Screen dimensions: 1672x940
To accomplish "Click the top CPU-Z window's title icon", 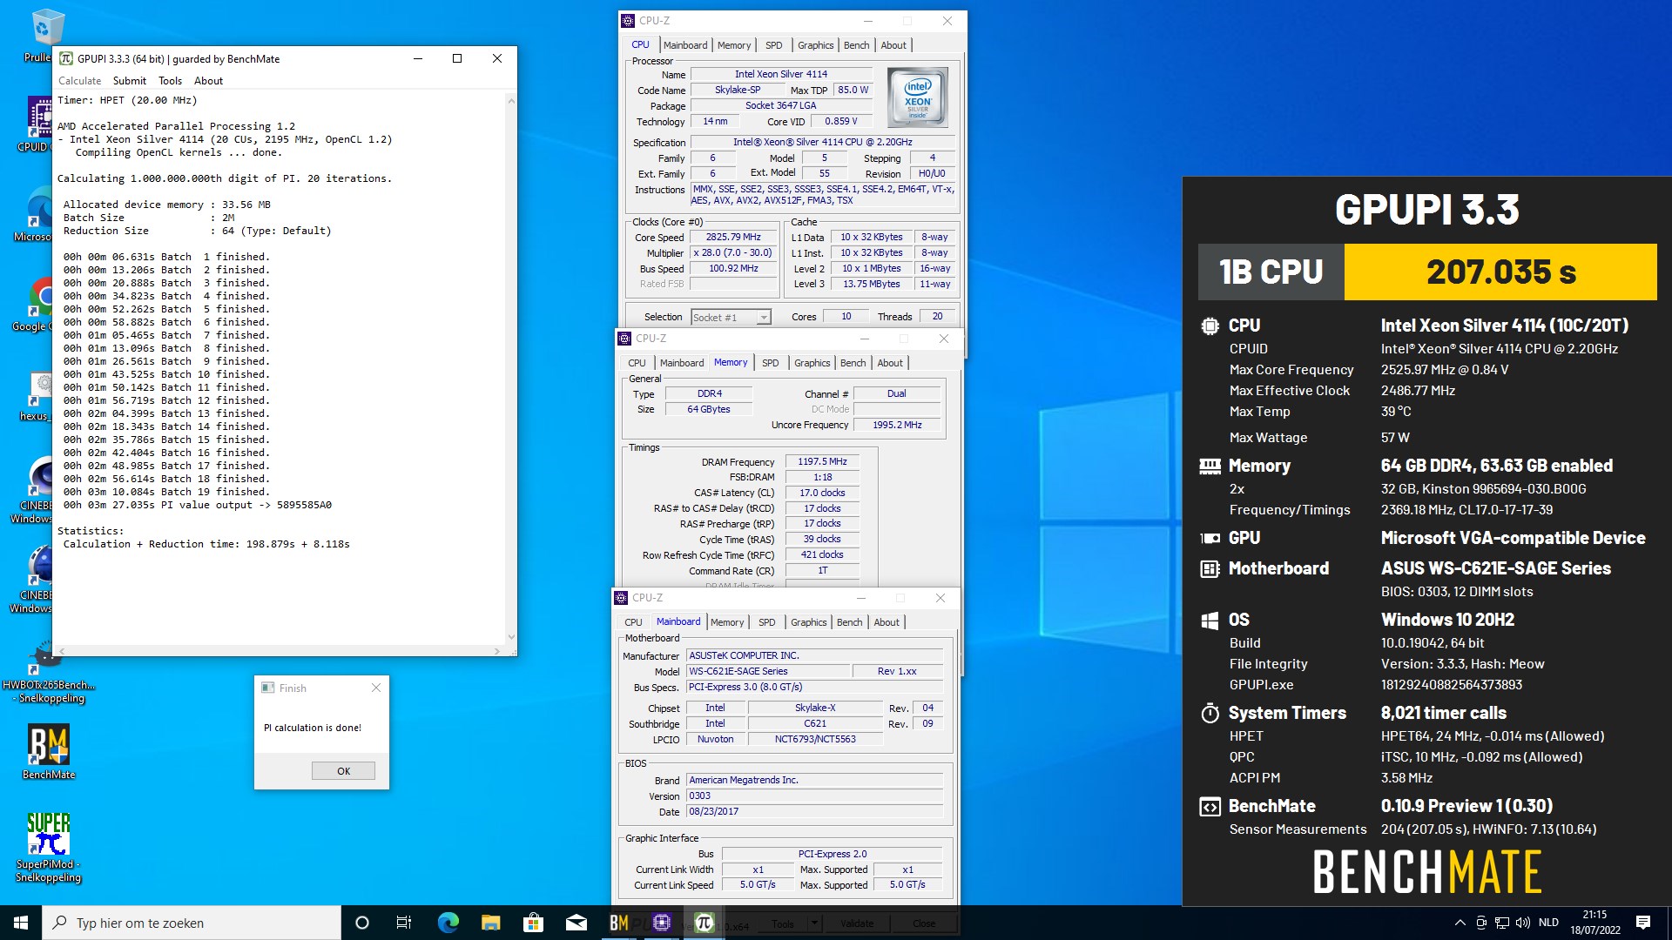I will (628, 21).
